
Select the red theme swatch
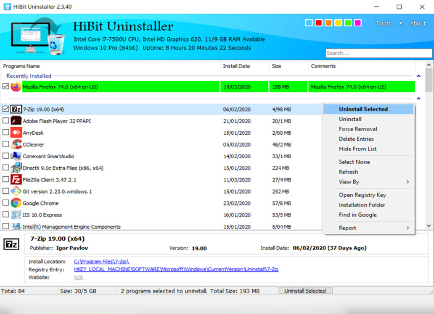(x=319, y=23)
